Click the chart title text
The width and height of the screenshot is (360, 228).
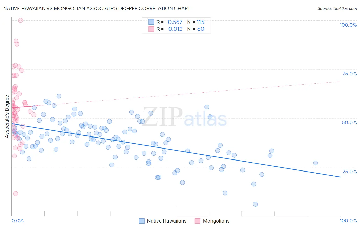click(97, 8)
